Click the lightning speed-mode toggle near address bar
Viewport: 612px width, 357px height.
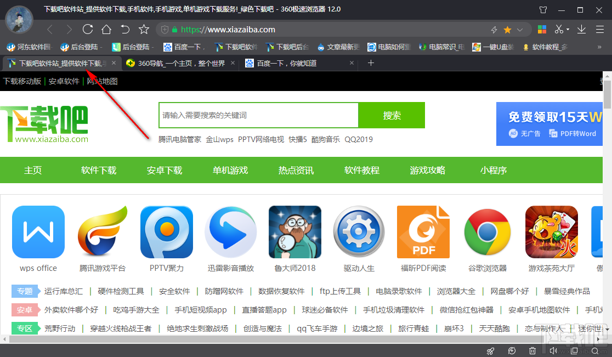coord(494,29)
